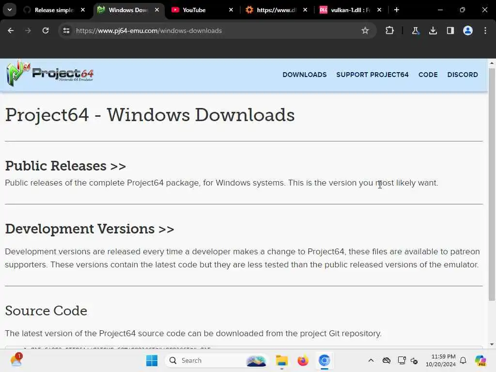The image size is (496, 372).
Task: Open File Explorer from taskbar
Action: point(281,360)
